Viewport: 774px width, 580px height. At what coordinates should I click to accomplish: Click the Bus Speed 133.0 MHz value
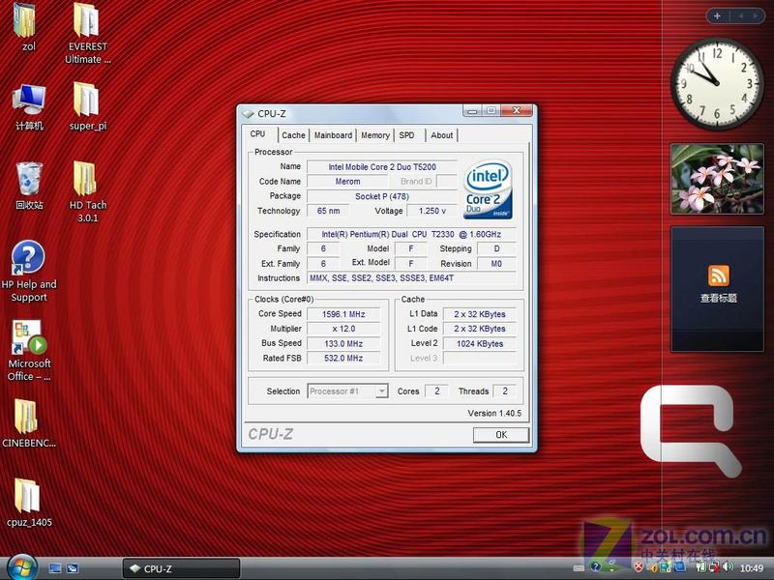click(343, 344)
